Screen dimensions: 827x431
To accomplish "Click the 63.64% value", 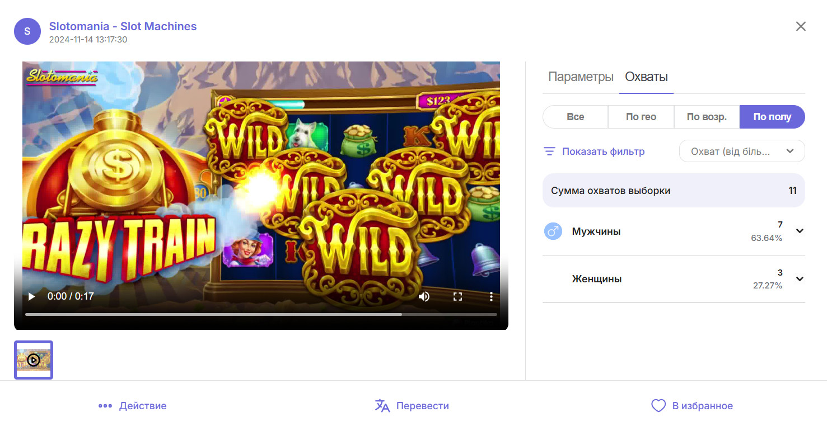I will (x=767, y=238).
